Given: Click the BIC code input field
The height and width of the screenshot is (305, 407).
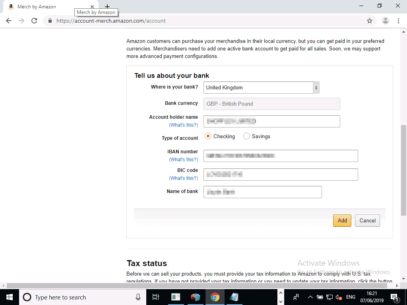Looking at the screenshot, I should [x=281, y=174].
